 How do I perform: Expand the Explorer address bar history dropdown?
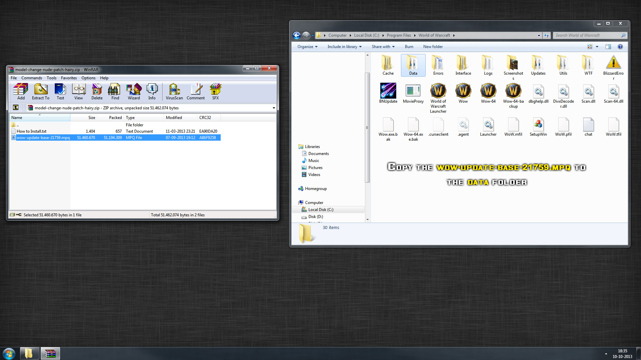pyautogui.click(x=539, y=35)
